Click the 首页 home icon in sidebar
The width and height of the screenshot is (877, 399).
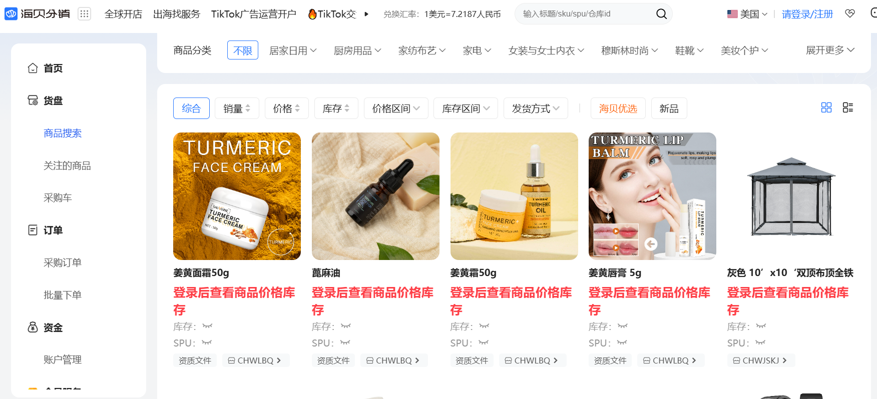coord(33,68)
